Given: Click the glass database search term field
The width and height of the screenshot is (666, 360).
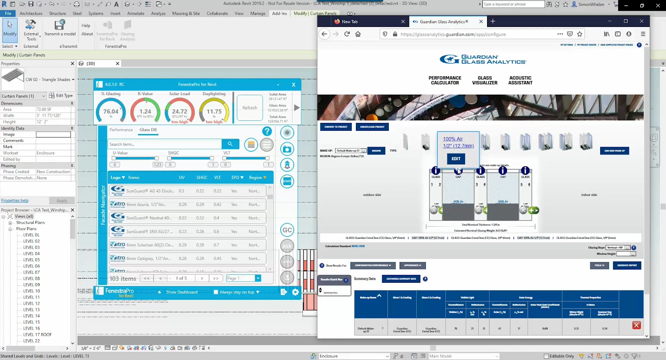Looking at the screenshot, I should click(165, 144).
